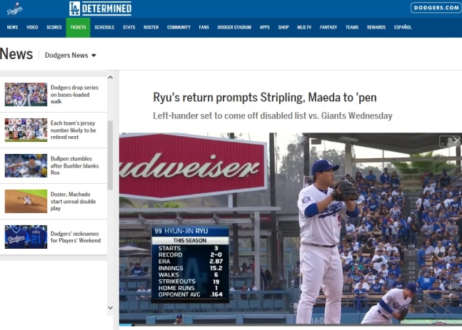Click the sidebar vertical scrollbar thumb
Screen dimensions: 462x330
(x=110, y=155)
